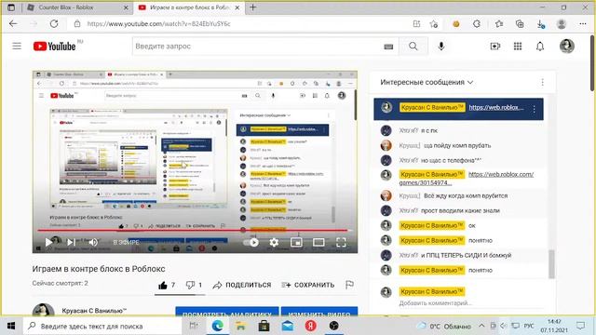Expand the Интересные сообщения chat dropdown
Image resolution: width=596 pixels, height=335 pixels.
427,82
